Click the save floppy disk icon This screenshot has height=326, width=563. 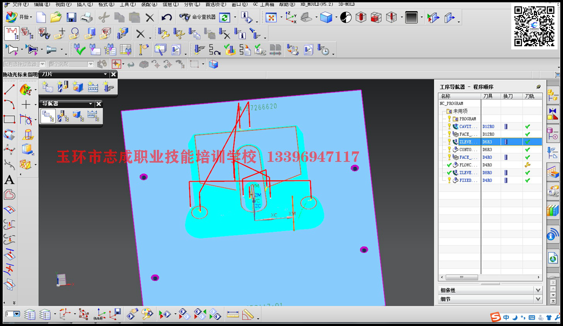(x=71, y=17)
